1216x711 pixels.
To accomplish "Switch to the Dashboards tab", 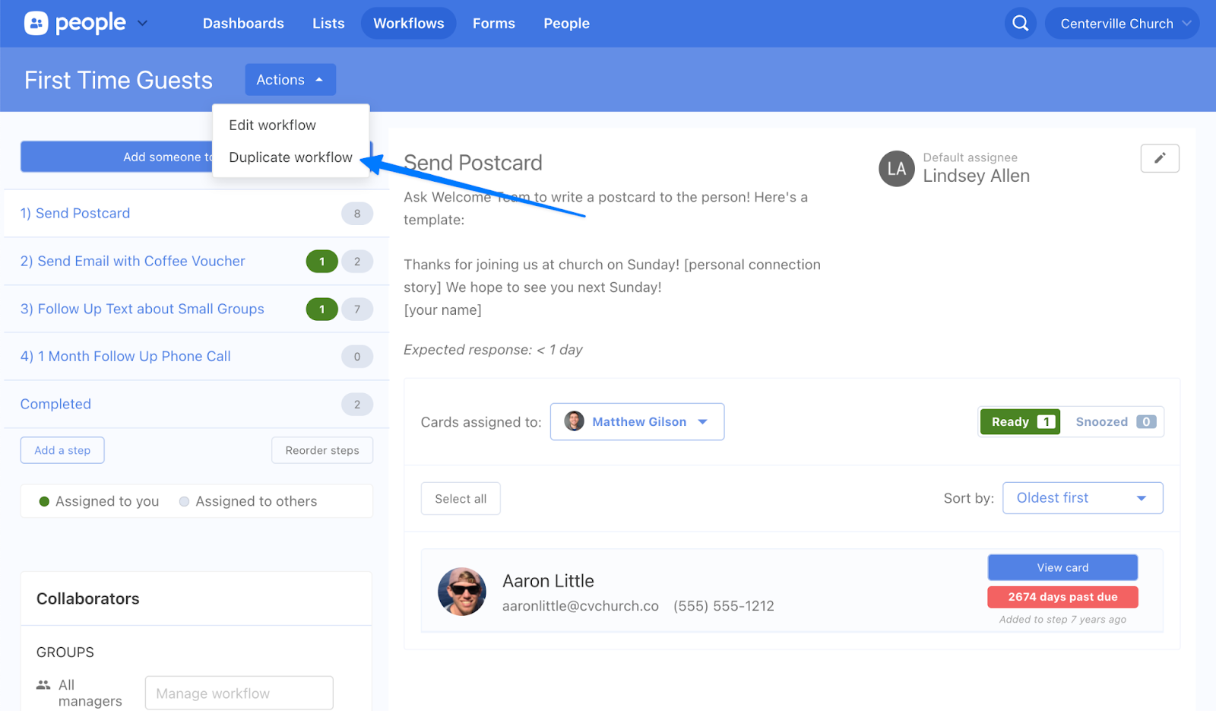I will click(243, 24).
